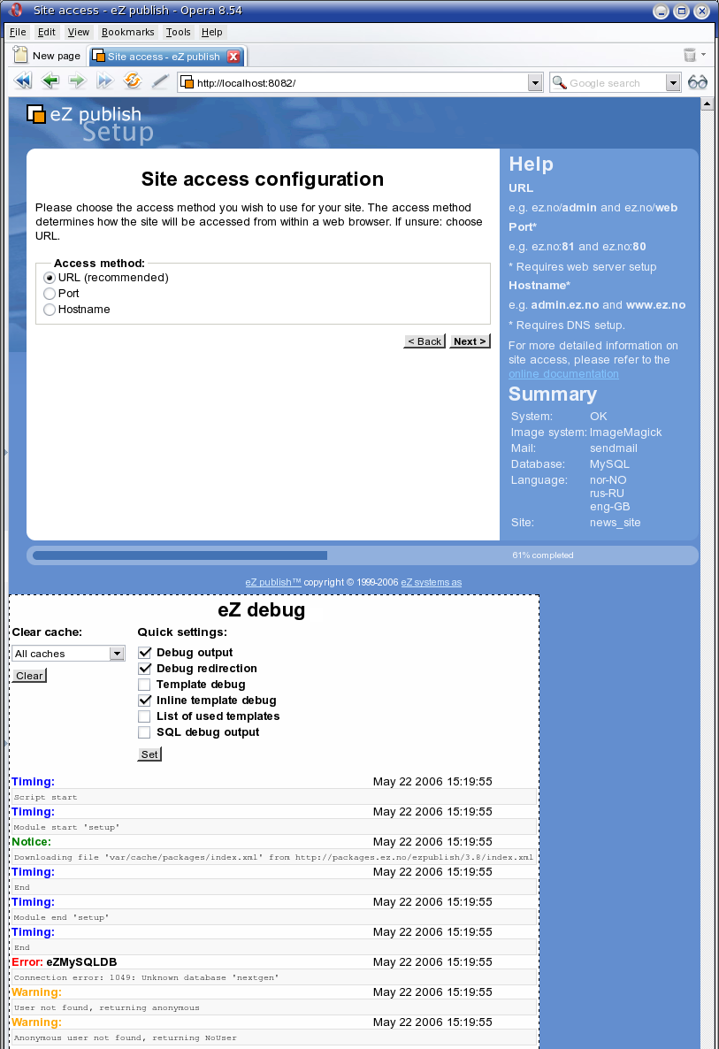Select the Hostname access method
Image resolution: width=719 pixels, height=1049 pixels.
[x=50, y=310]
